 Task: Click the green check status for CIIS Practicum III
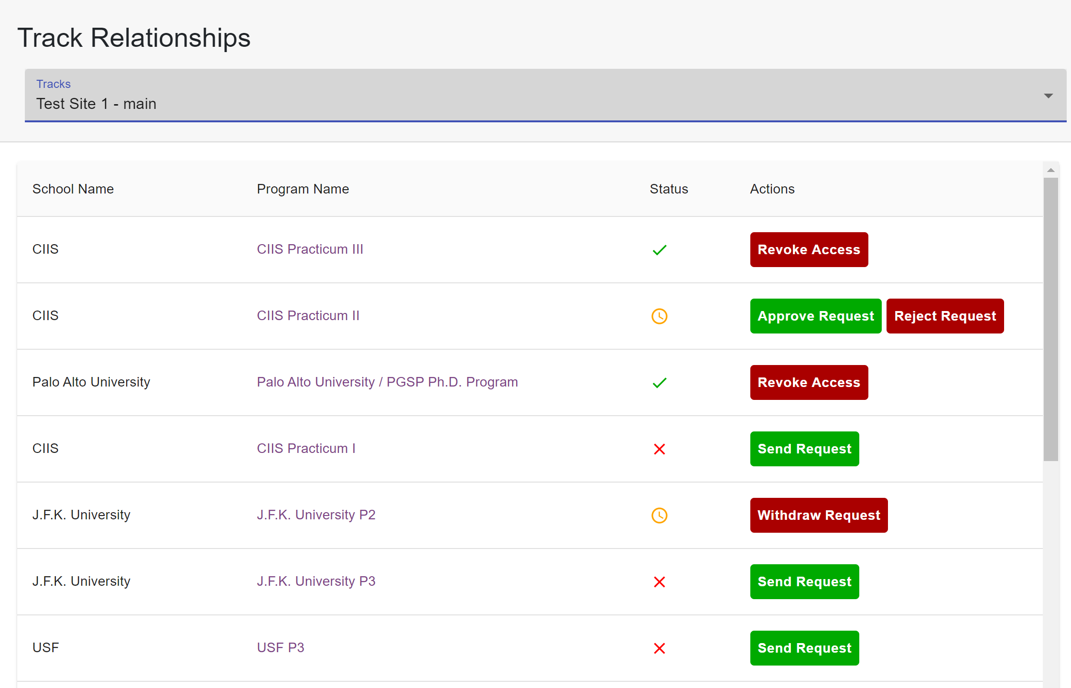point(660,250)
